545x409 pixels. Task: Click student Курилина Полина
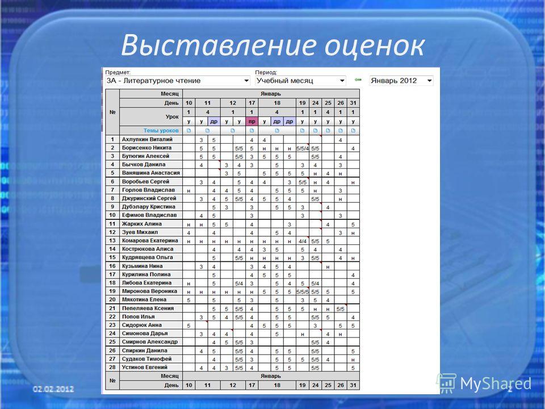[x=146, y=274]
